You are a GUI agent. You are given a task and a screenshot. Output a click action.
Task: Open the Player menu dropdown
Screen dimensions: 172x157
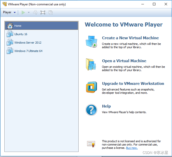coord(9,12)
